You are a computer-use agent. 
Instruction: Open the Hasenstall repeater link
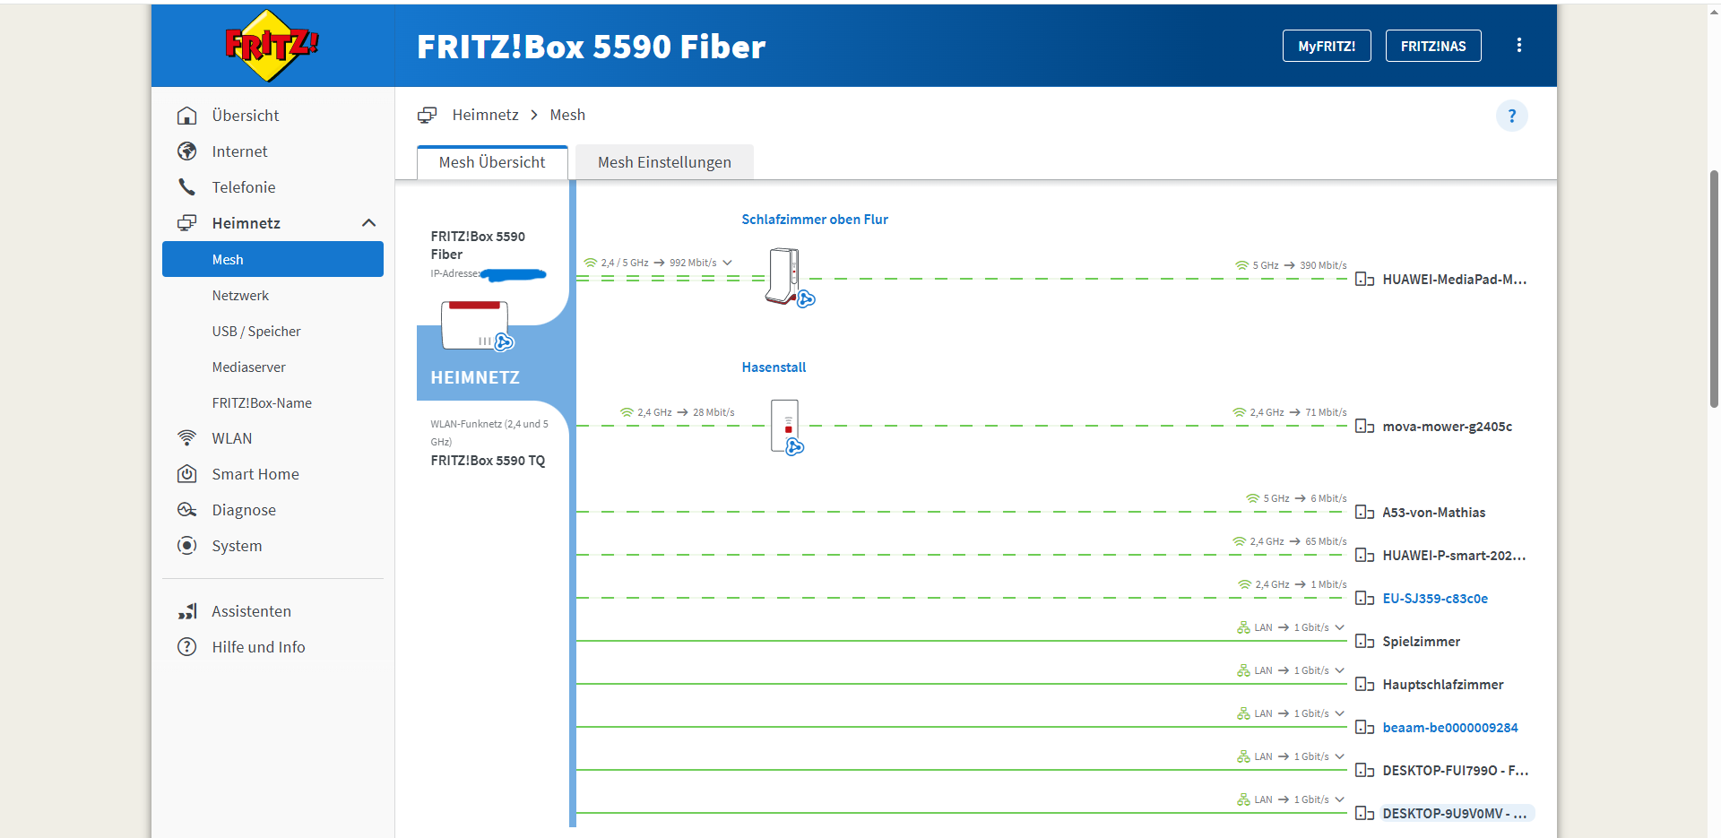click(x=774, y=367)
